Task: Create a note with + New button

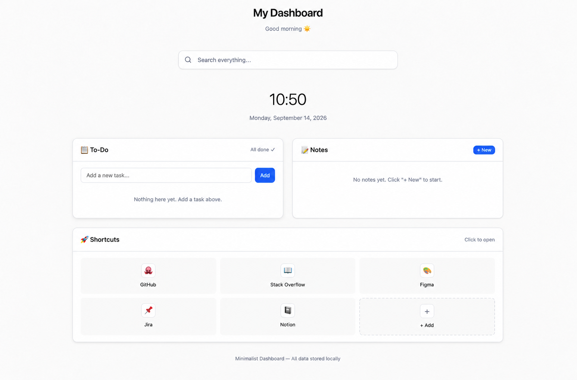Action: (484, 150)
